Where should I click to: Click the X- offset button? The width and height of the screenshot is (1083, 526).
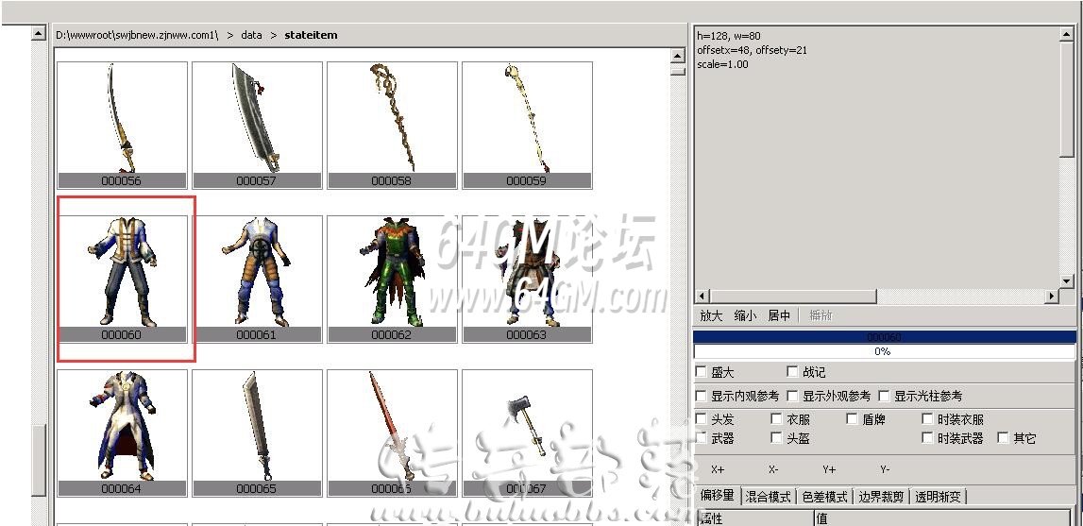[773, 469]
